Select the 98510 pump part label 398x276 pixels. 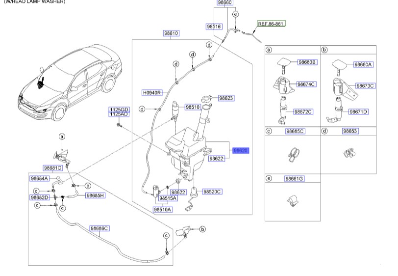coord(193,107)
